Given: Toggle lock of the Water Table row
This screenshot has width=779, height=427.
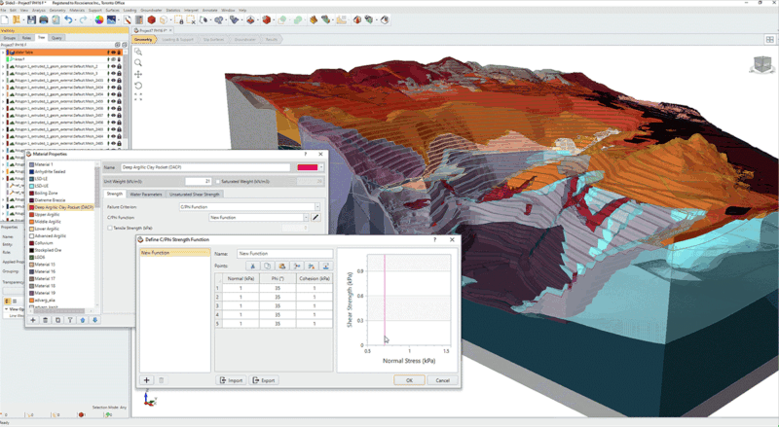Looking at the screenshot, I should click(119, 53).
